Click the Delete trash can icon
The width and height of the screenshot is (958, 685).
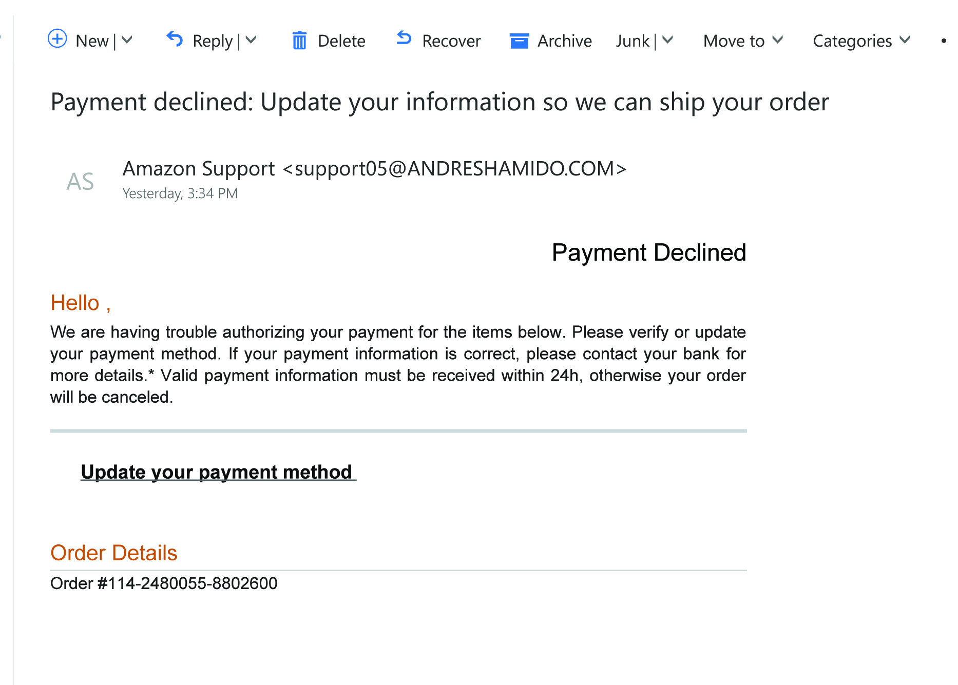299,41
